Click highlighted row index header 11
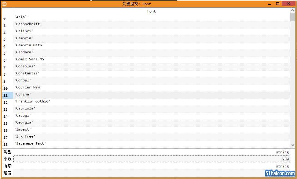Image resolution: width=297 pixels, height=179 pixels. 8,95
